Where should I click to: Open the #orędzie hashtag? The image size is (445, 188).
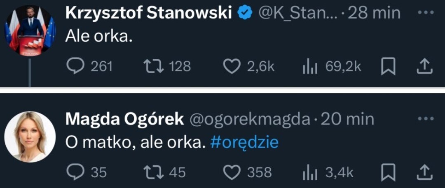click(x=244, y=142)
